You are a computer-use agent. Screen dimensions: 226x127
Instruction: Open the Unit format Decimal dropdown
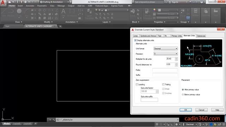pyautogui.click(x=166, y=49)
